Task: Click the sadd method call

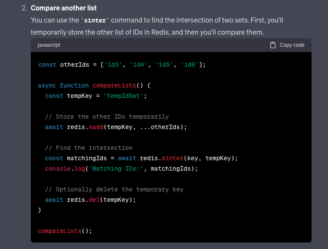Action: coord(96,127)
